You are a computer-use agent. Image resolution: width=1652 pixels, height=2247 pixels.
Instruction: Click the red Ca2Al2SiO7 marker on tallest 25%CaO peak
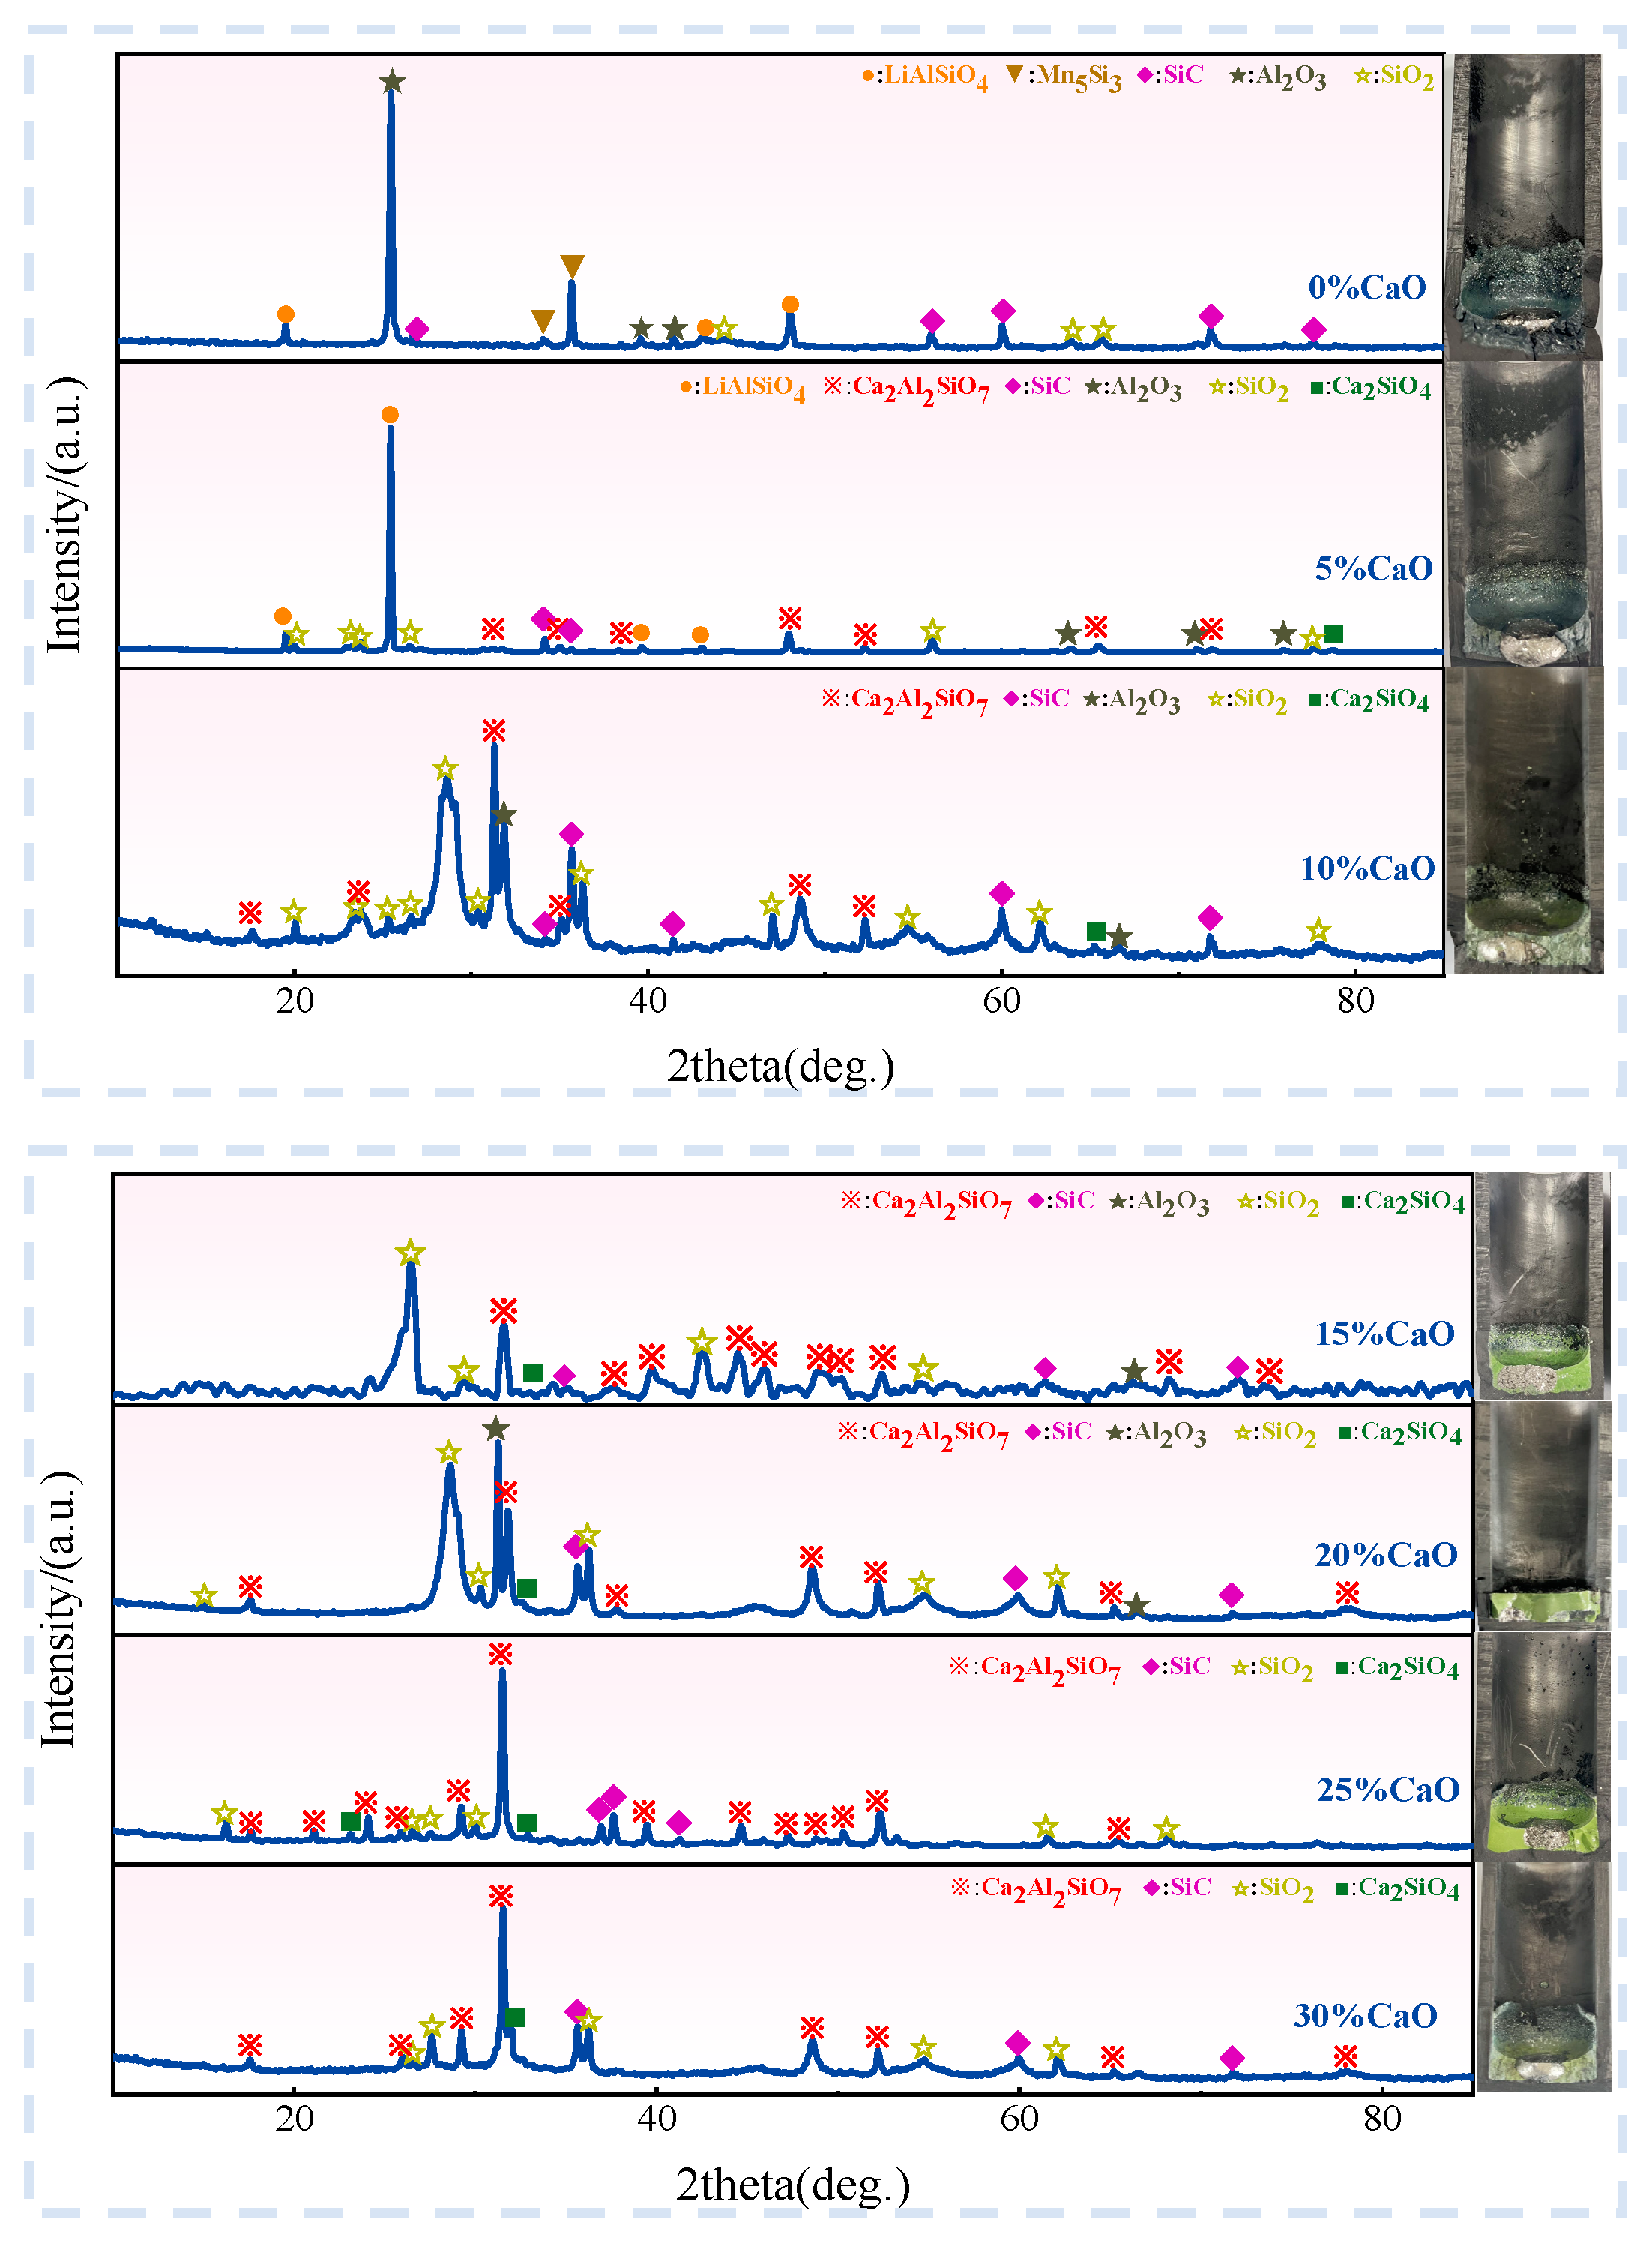coord(501,1654)
